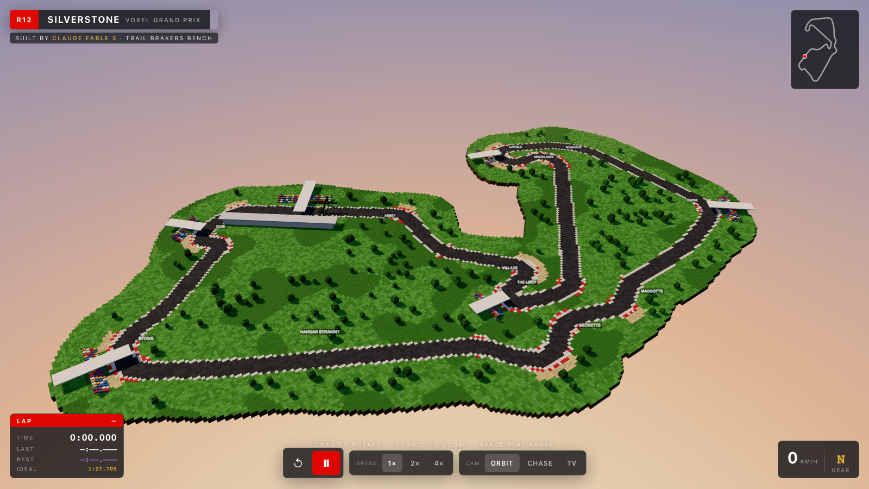
Task: Pause the simulation with red button
Action: (x=326, y=463)
